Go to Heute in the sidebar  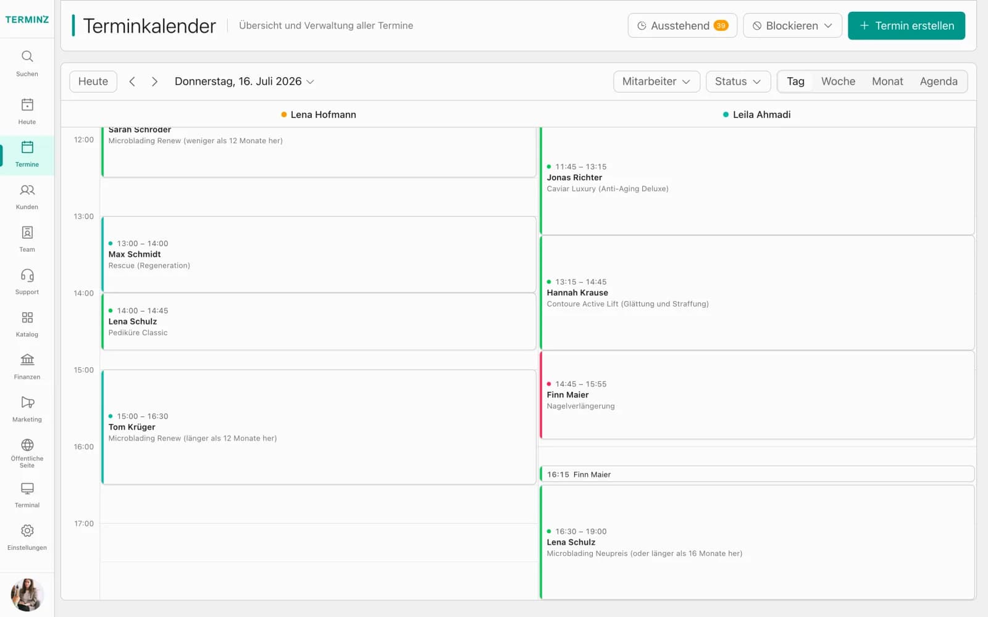27,112
